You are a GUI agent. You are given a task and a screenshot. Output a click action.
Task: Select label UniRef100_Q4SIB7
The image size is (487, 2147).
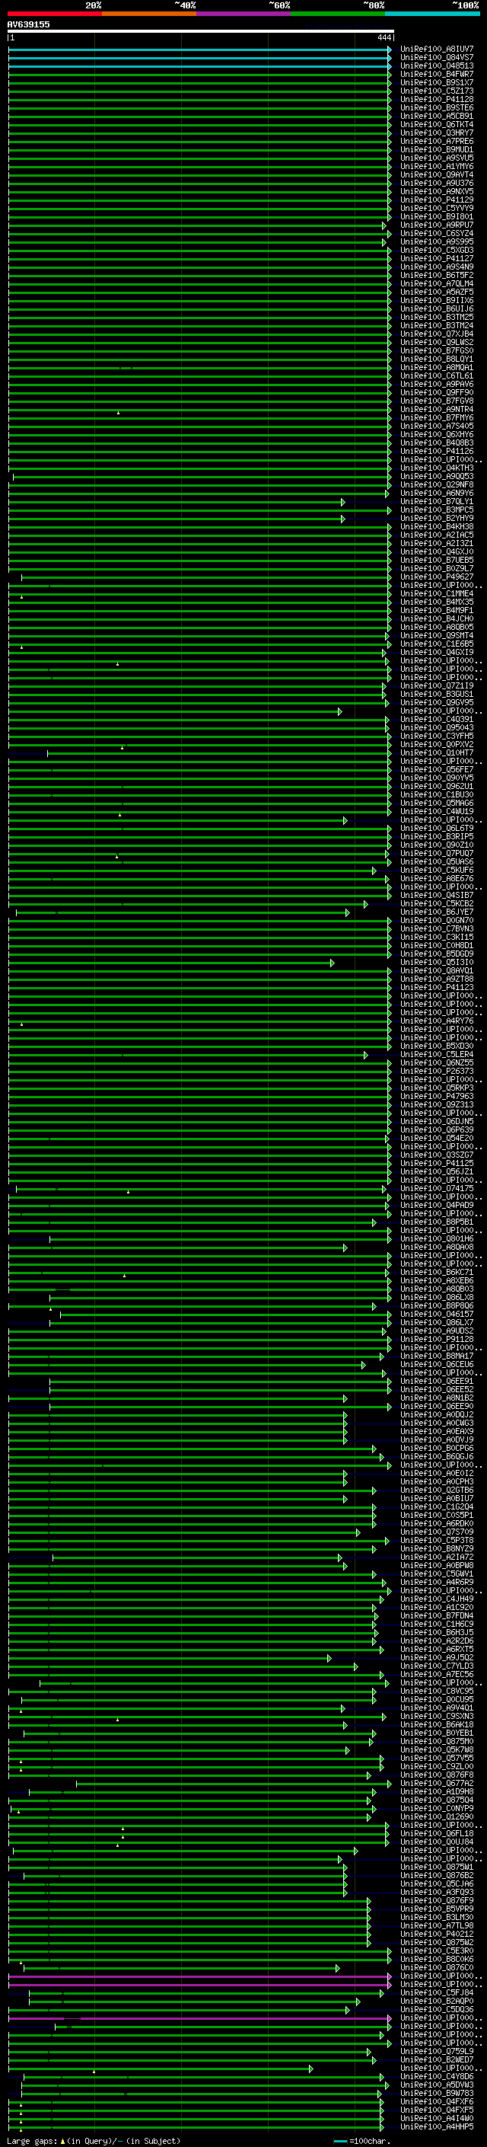click(437, 895)
